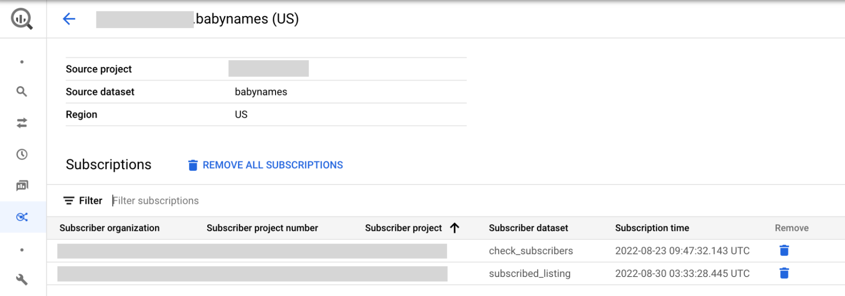Select the Analytics Hub sharing icon
Viewport: 845px width, 296px height.
click(22, 217)
